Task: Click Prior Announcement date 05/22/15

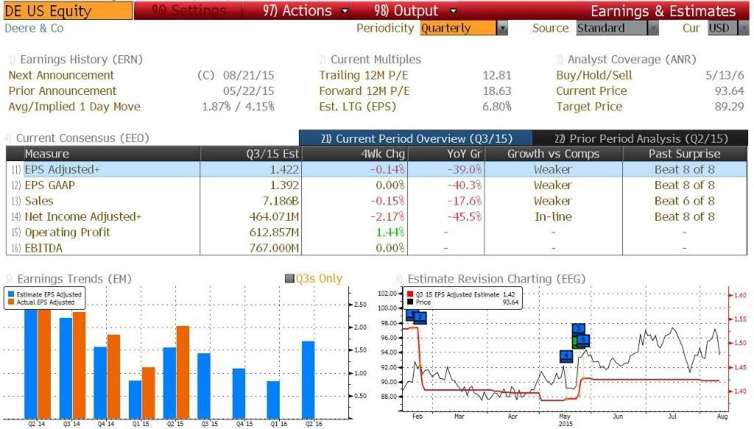Action: pos(249,91)
